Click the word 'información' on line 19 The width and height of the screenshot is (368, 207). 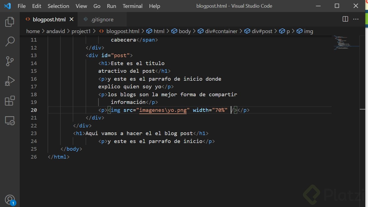coord(128,102)
